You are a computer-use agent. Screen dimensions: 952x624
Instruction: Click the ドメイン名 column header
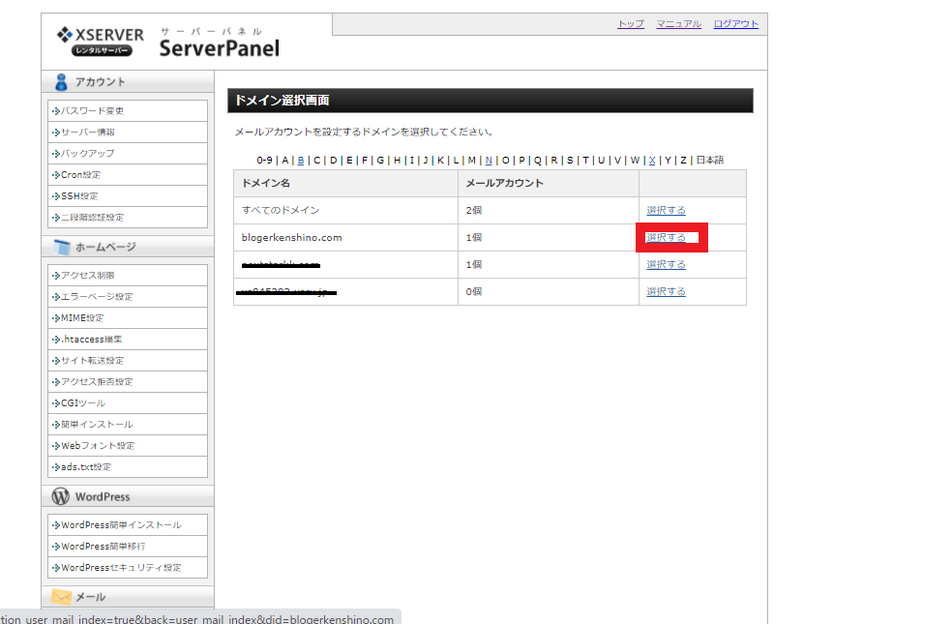click(265, 183)
